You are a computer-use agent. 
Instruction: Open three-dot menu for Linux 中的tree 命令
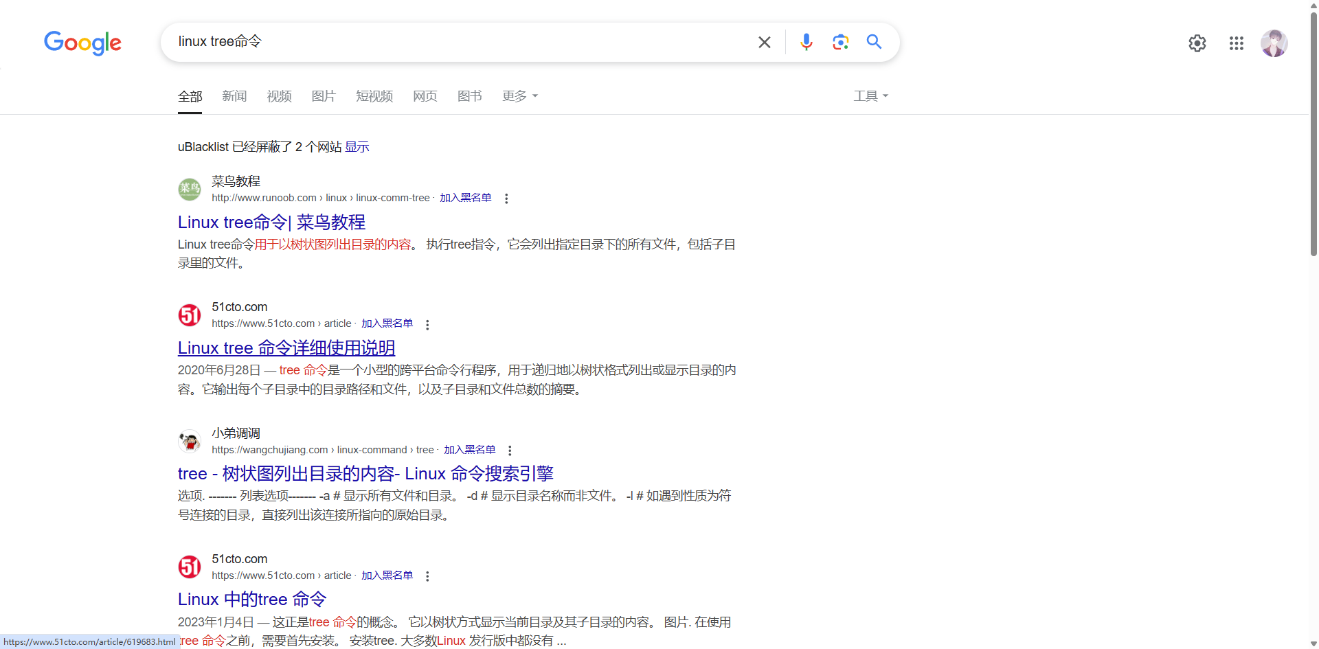point(427,576)
